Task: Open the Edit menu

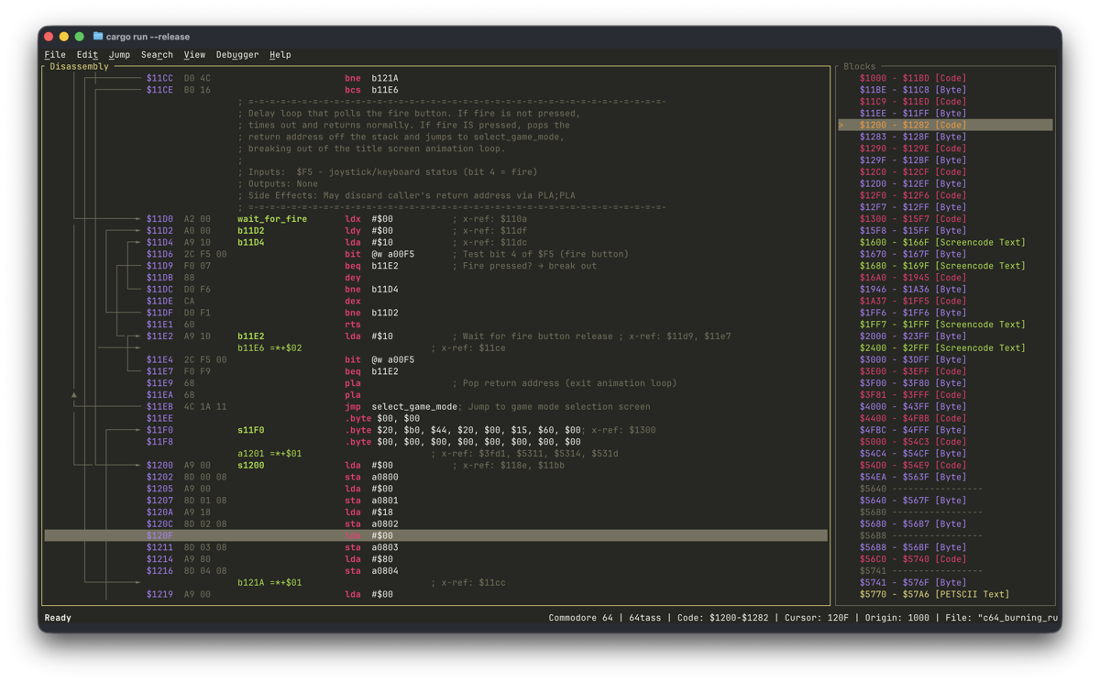Action: (x=87, y=55)
